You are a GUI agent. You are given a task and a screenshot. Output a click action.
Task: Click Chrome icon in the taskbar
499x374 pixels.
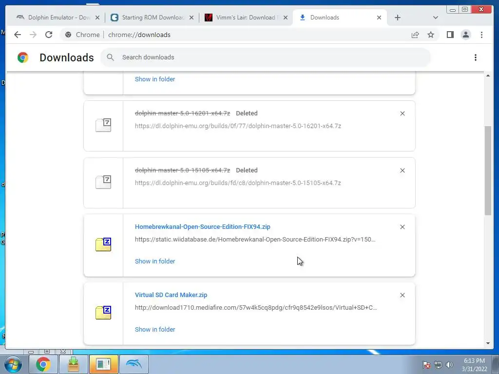tap(43, 364)
